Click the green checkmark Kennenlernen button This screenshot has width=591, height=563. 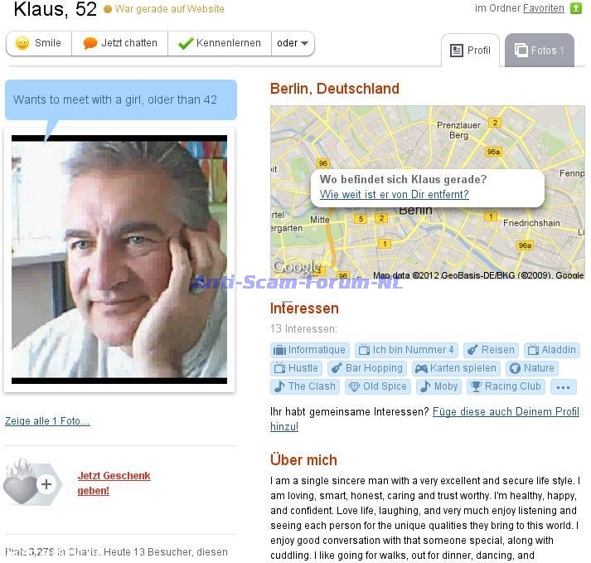click(x=220, y=43)
